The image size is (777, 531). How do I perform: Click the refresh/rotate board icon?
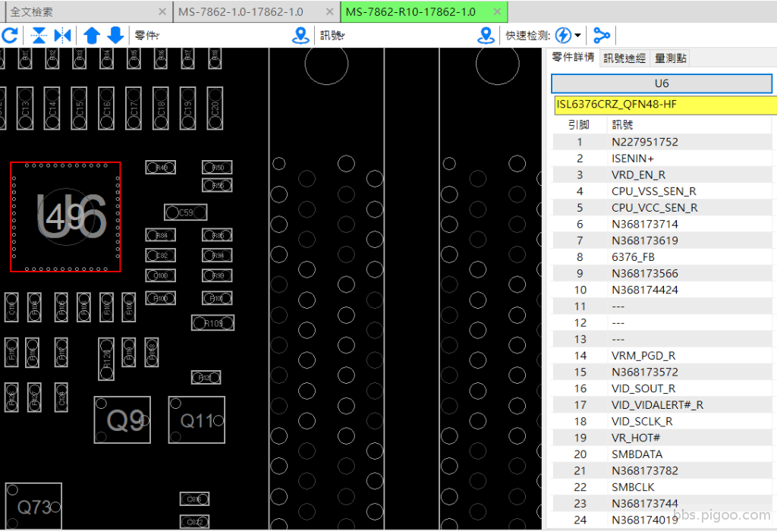(10, 36)
